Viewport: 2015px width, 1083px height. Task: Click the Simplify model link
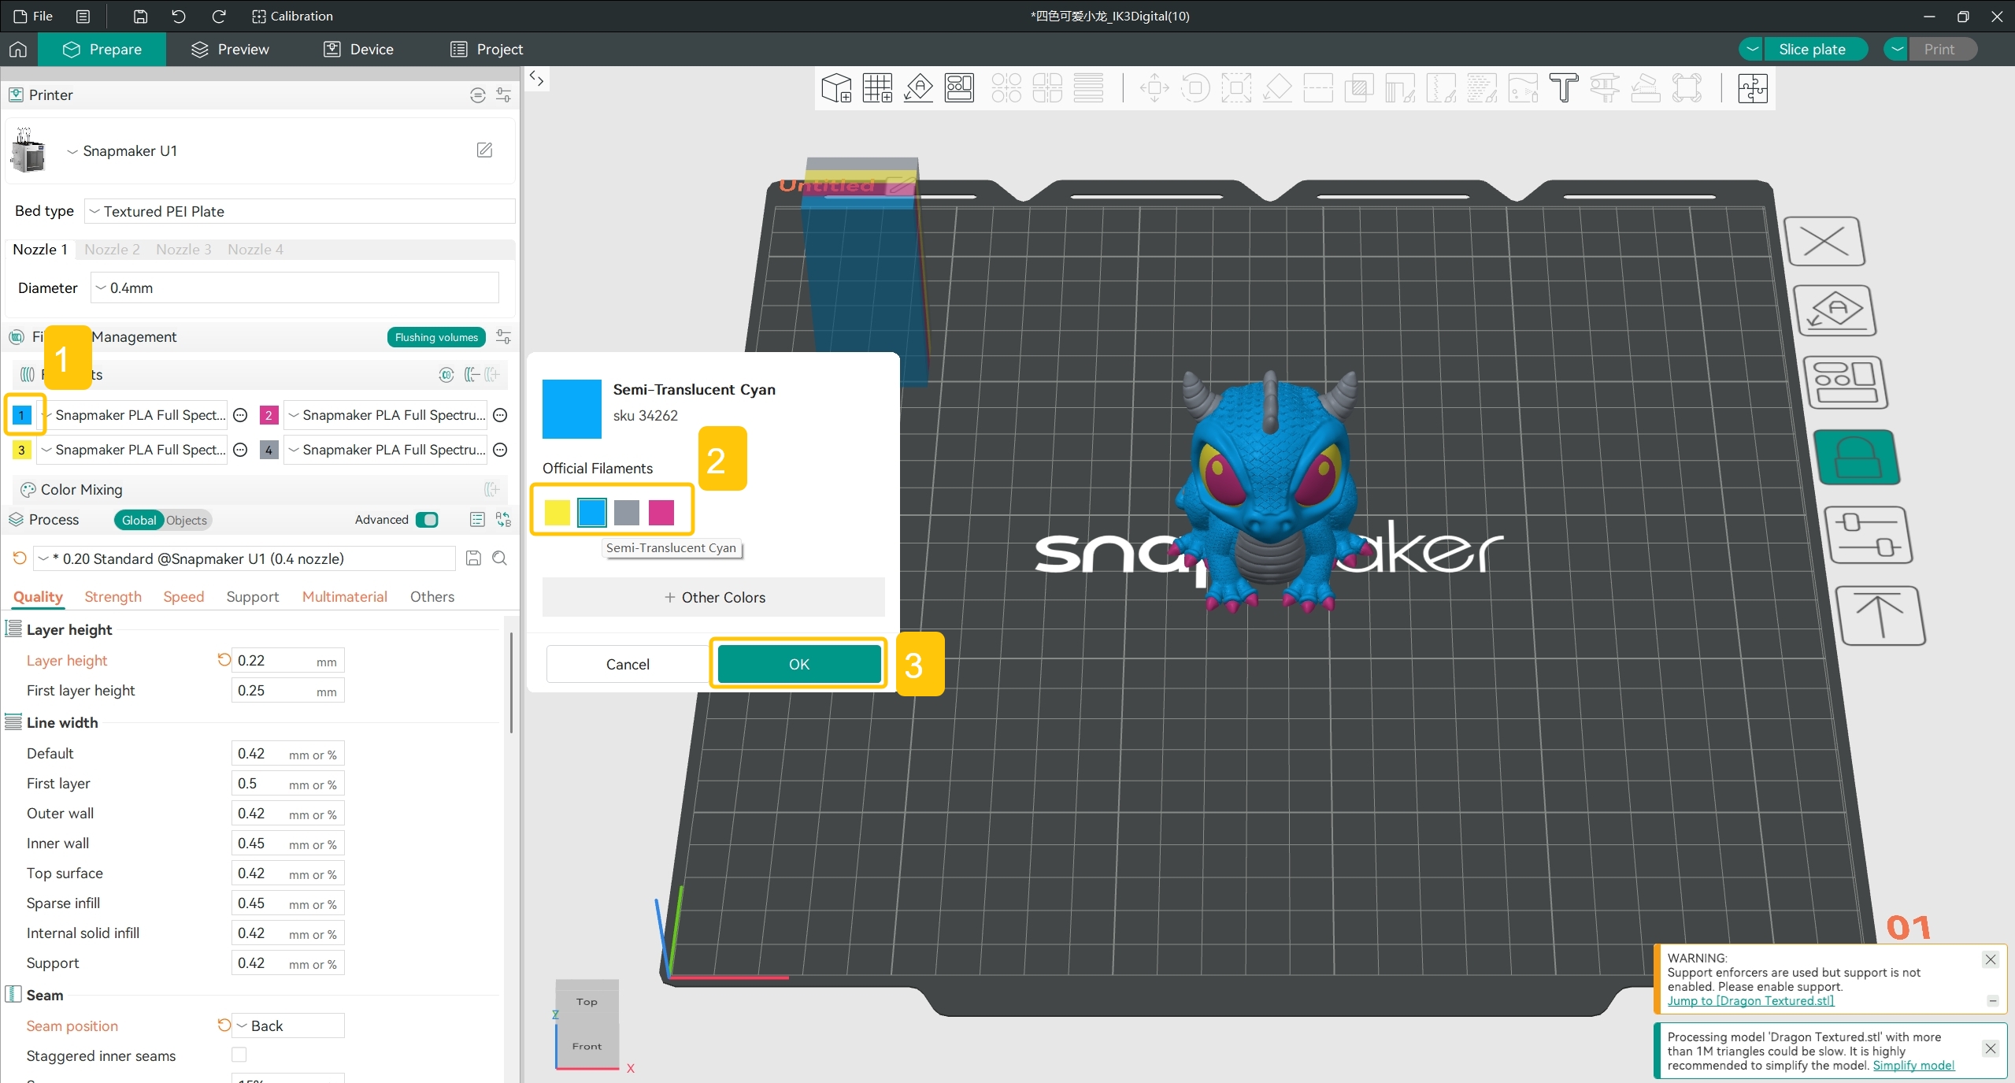pos(1913,1065)
